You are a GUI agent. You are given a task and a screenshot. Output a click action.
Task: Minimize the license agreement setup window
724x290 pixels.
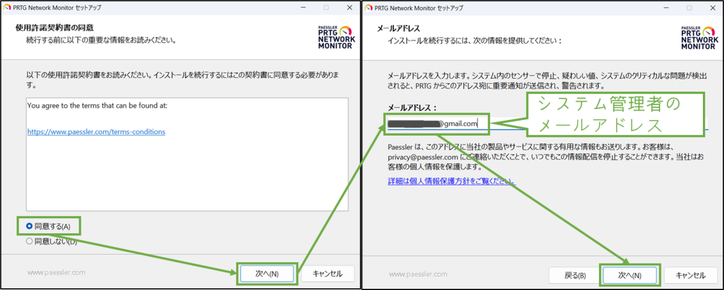pyautogui.click(x=303, y=7)
